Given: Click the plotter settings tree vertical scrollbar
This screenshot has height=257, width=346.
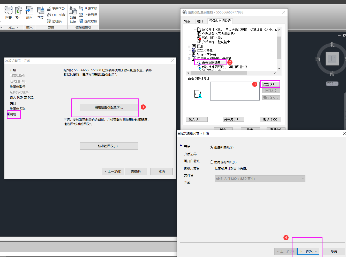Looking at the screenshot, I should click(279, 48).
